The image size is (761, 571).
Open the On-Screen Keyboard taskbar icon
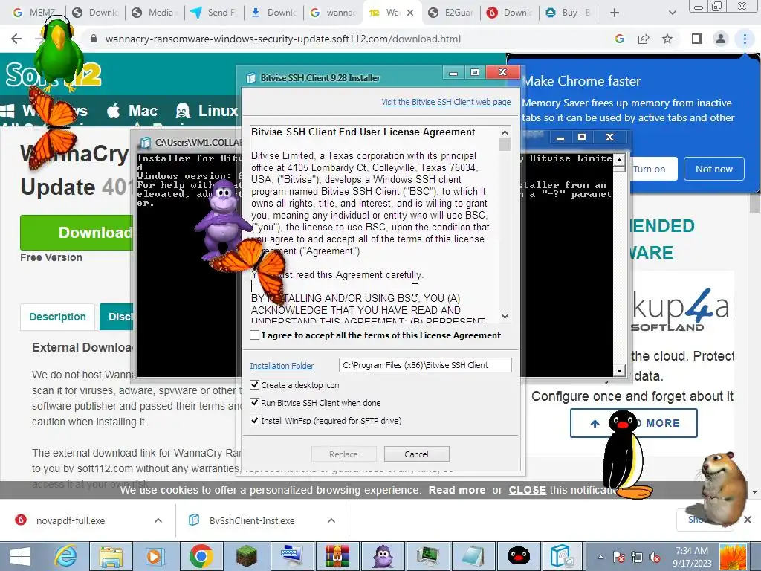[291, 556]
